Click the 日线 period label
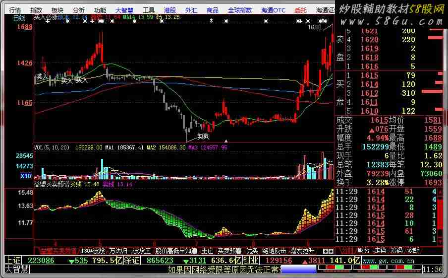Viewport: 448px width, 278px height. coord(19,18)
